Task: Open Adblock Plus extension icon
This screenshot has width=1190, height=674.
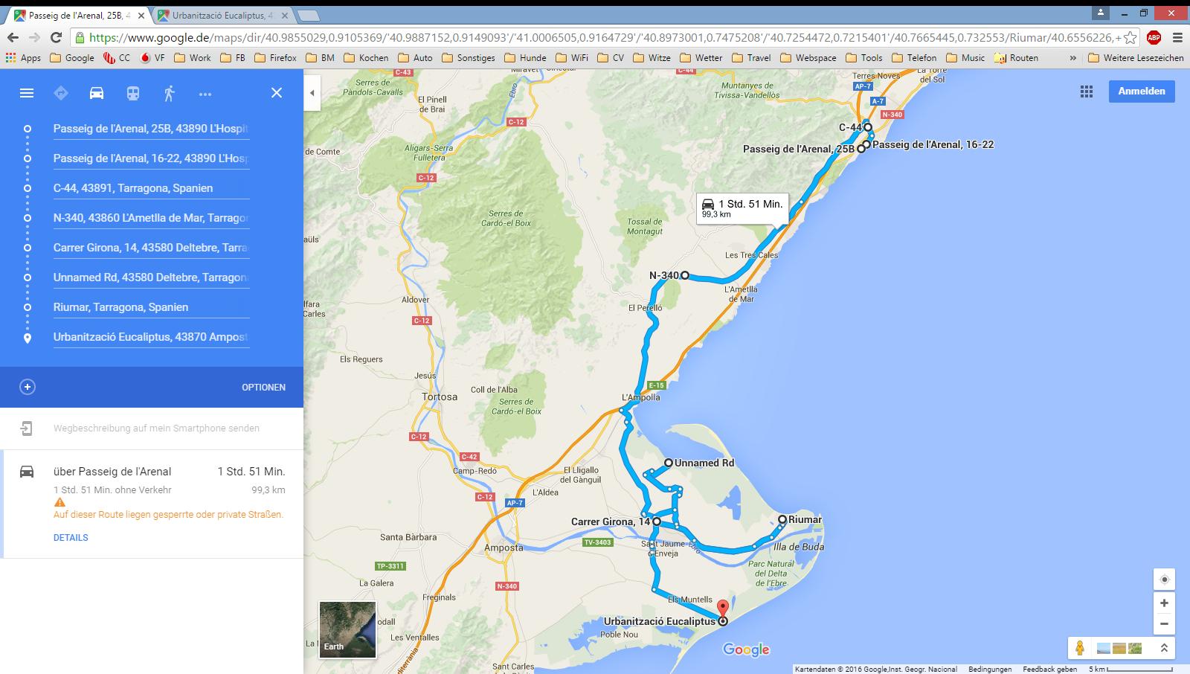Action: point(1154,37)
